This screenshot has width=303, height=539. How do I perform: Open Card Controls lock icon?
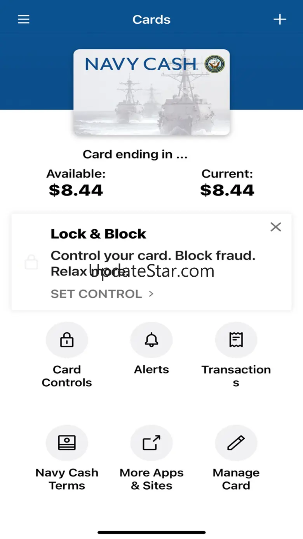click(x=67, y=340)
